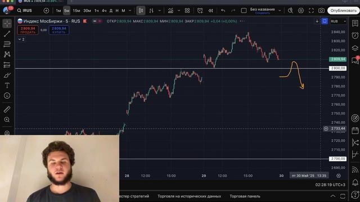Open the IRUS symbol search
Screen dimensions: 360x202
25,11
